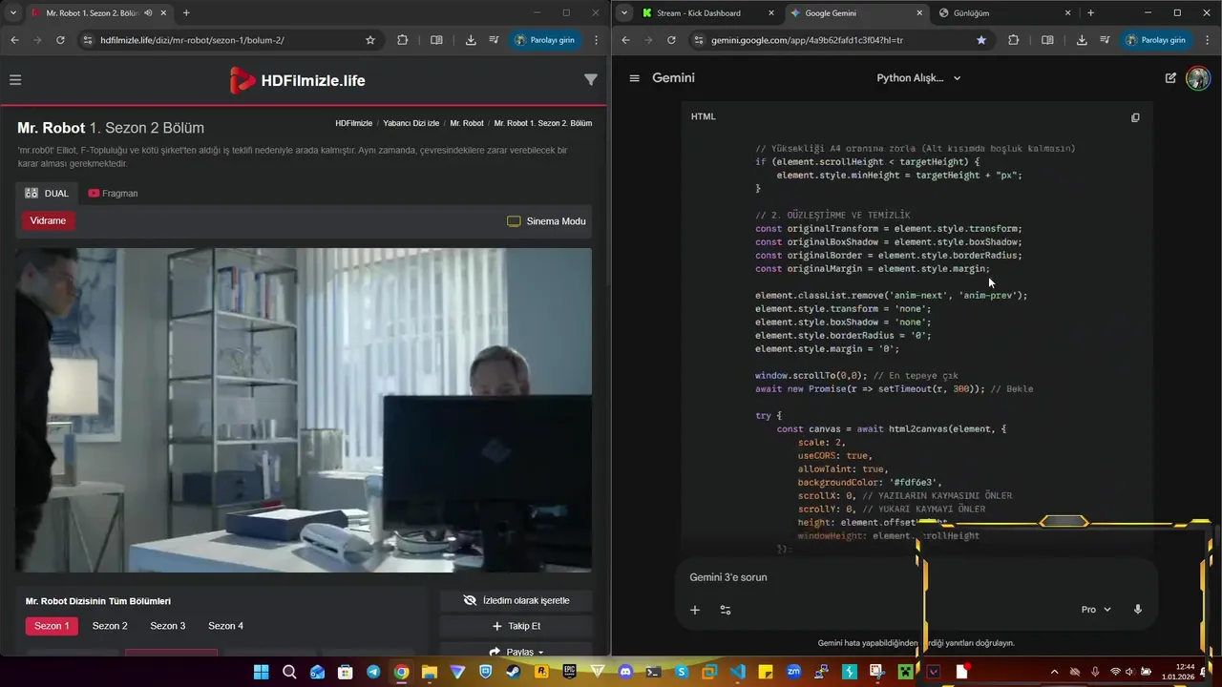This screenshot has width=1222, height=687.
Task: Add a file with the plus icon
Action: [x=695, y=610]
